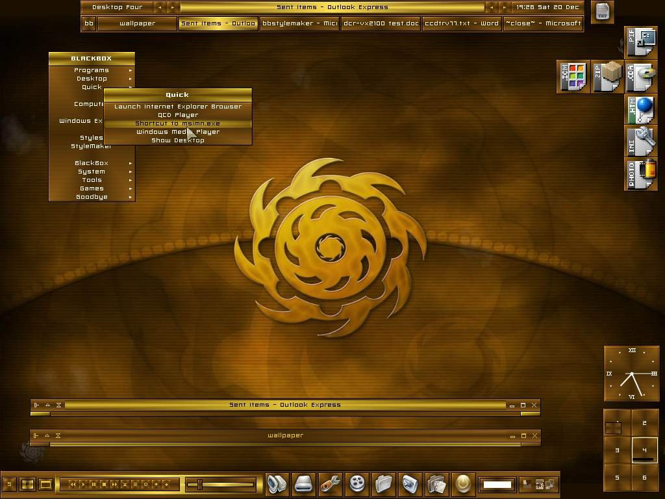
Task: Click the rewind button in the player bar
Action: click(x=73, y=484)
